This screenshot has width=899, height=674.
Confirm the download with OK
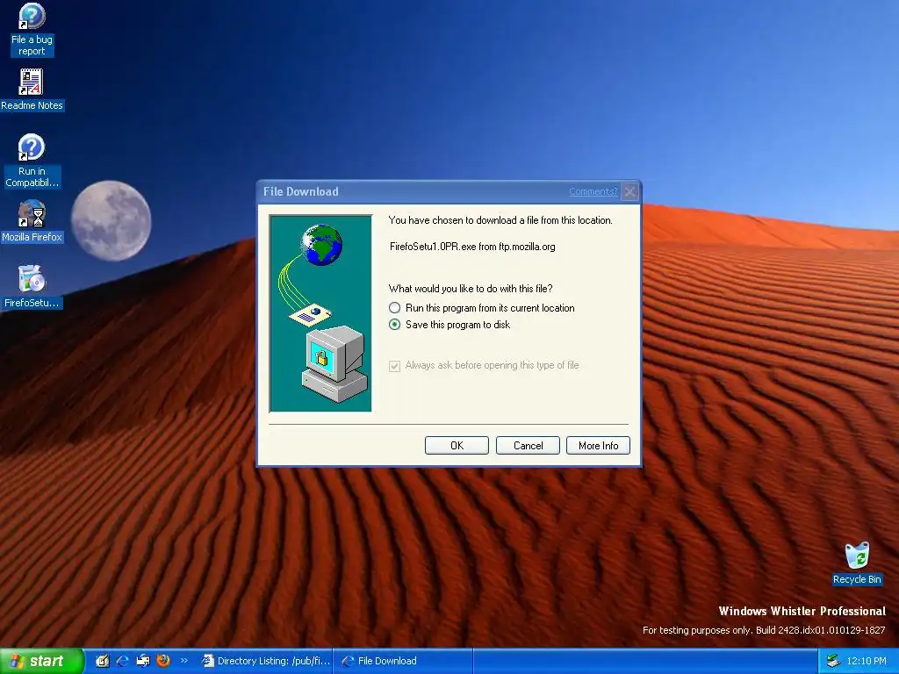[x=457, y=445]
